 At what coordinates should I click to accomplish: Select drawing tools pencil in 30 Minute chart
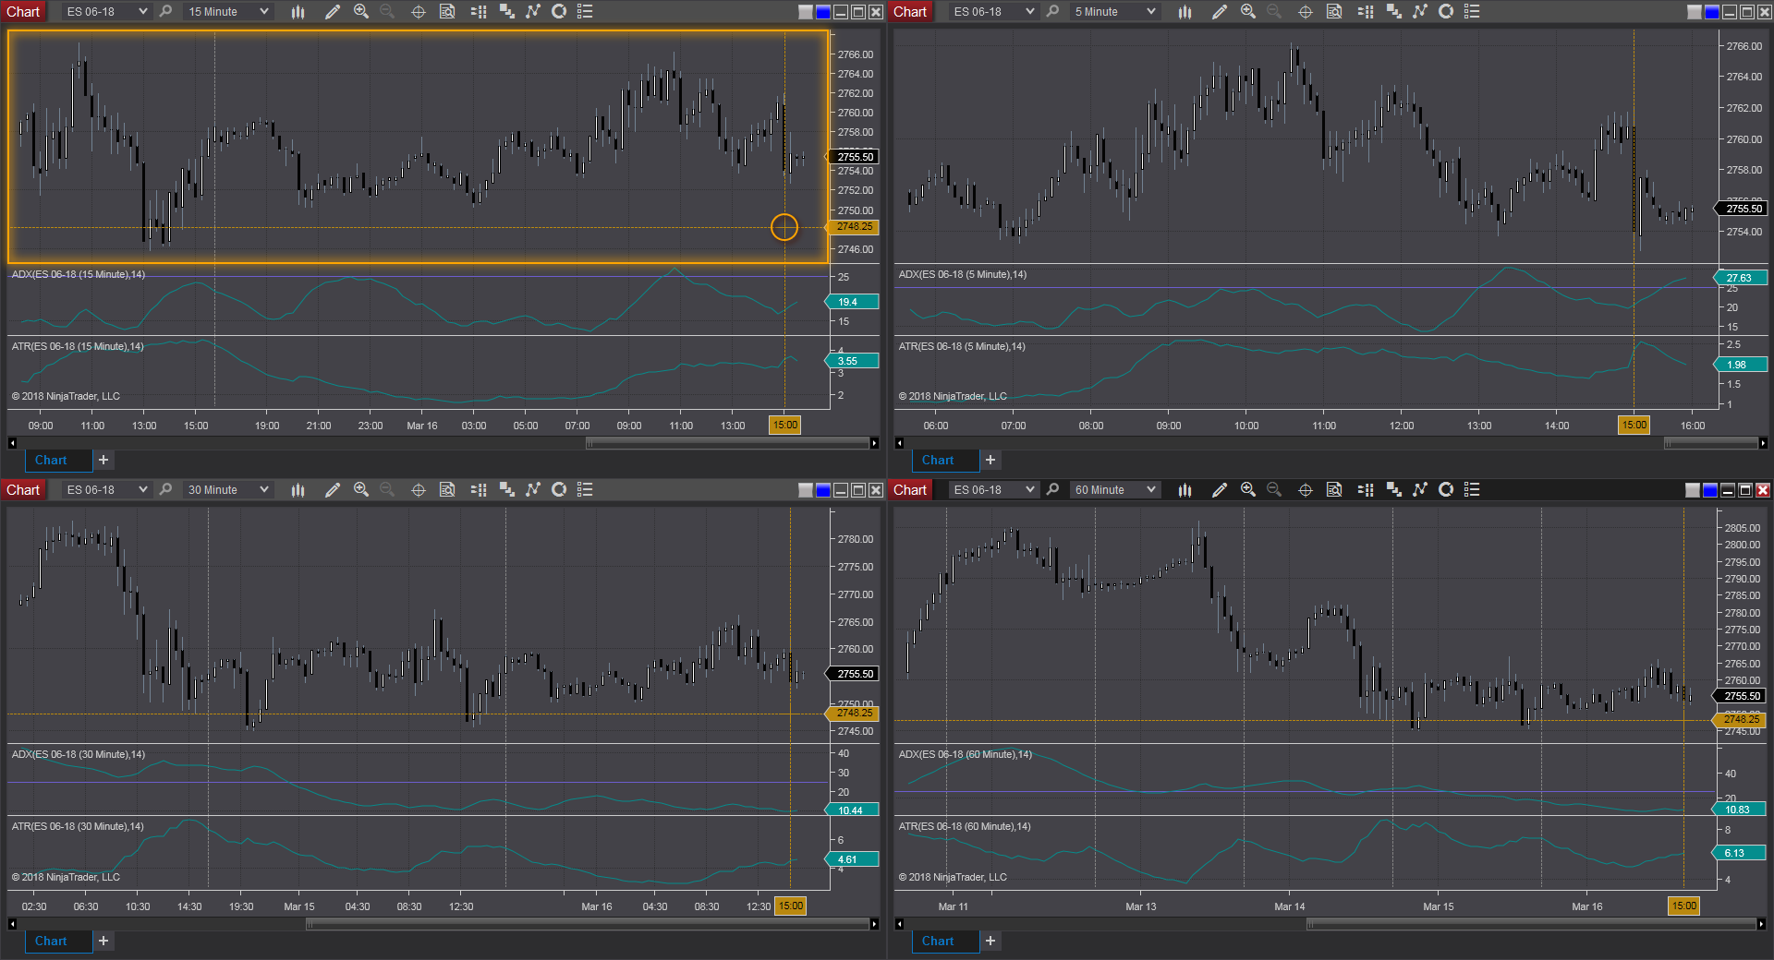click(333, 490)
